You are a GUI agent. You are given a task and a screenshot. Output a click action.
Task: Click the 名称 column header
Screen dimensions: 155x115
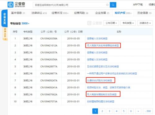[x=119, y=32]
